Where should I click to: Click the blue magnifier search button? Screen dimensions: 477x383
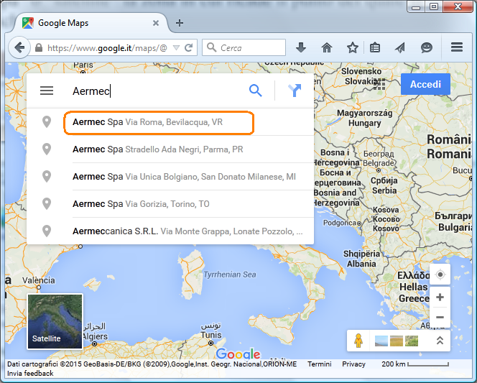tap(255, 91)
